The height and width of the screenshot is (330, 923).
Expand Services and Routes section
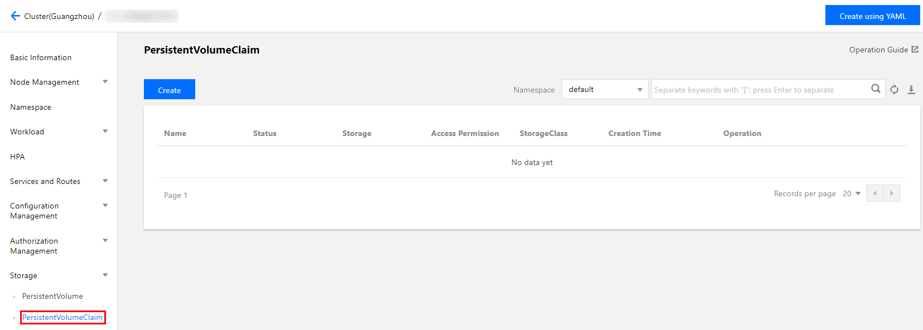[x=105, y=181]
